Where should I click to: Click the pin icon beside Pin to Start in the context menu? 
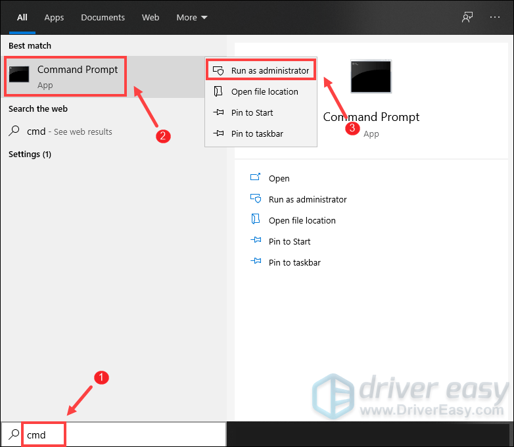pyautogui.click(x=218, y=113)
